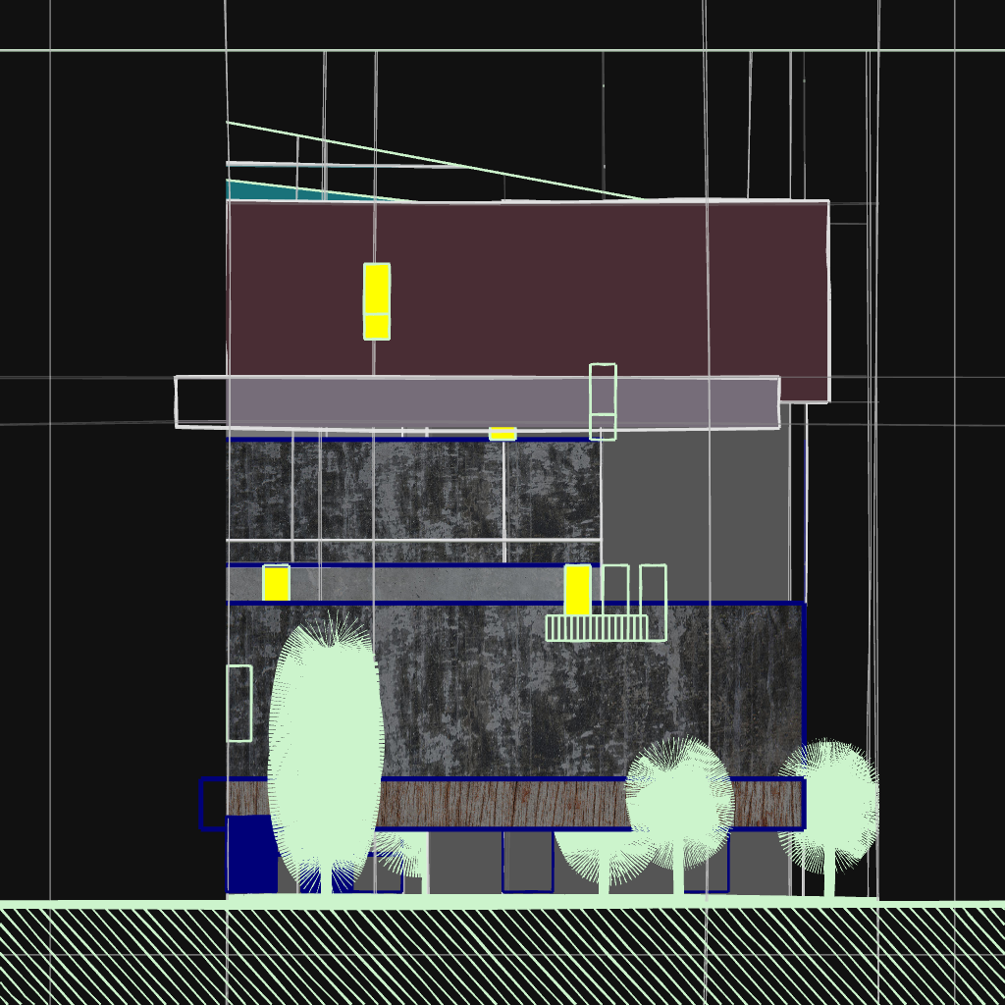Select the yellow door beside the balcony outlines
The width and height of the screenshot is (1005, 1005).
(x=577, y=589)
